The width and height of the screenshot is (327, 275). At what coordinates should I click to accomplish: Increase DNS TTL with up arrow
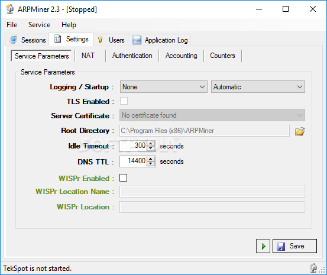click(151, 159)
